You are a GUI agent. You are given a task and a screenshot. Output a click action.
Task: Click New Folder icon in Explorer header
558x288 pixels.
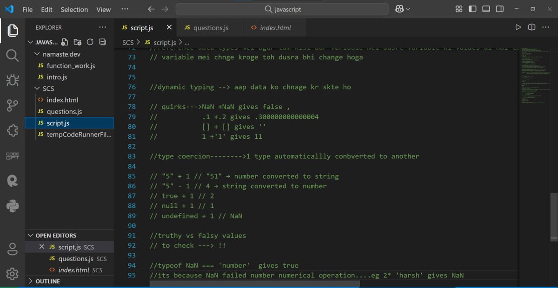click(x=77, y=42)
